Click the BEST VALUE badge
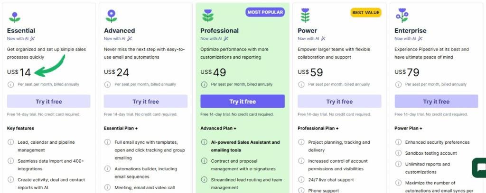This screenshot has height=193, width=486. tap(365, 12)
